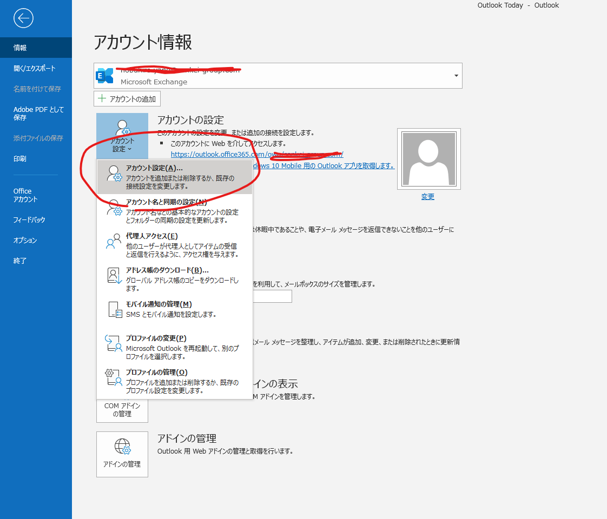Select Adobe PDF として保存 in sidebar
Image resolution: width=607 pixels, height=519 pixels.
coord(36,114)
